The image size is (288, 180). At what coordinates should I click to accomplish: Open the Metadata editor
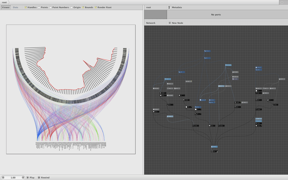[x=175, y=7]
